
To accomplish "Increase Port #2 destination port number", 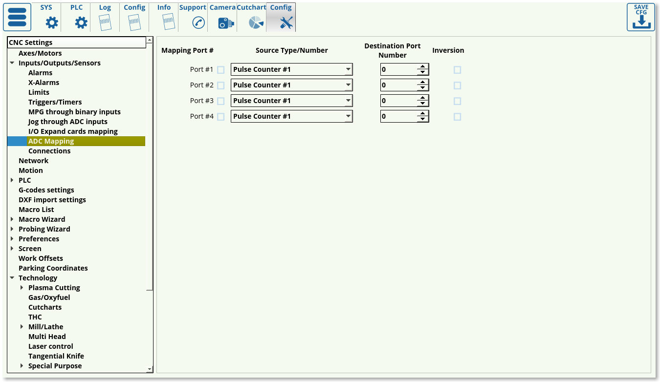I will point(422,82).
